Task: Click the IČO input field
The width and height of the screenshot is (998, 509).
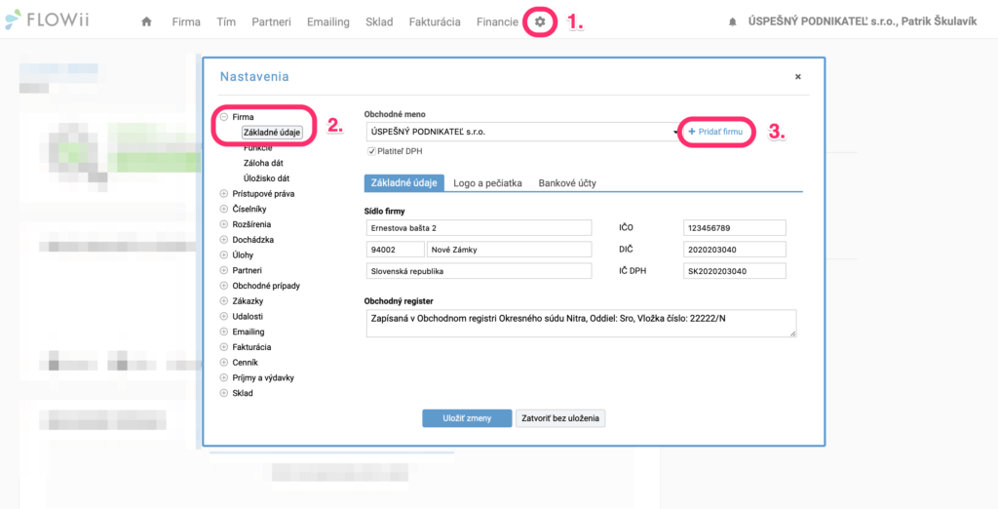Action: tap(735, 228)
